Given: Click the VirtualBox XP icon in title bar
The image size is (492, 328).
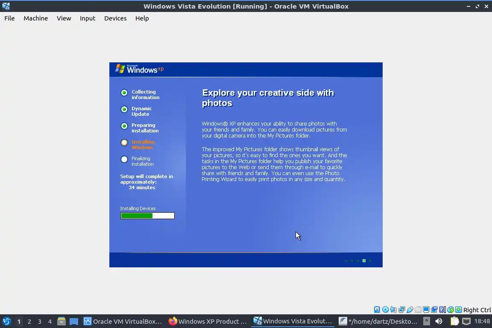Looking at the screenshot, I should coord(6,6).
